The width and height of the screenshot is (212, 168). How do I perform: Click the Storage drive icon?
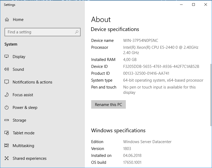7,120
